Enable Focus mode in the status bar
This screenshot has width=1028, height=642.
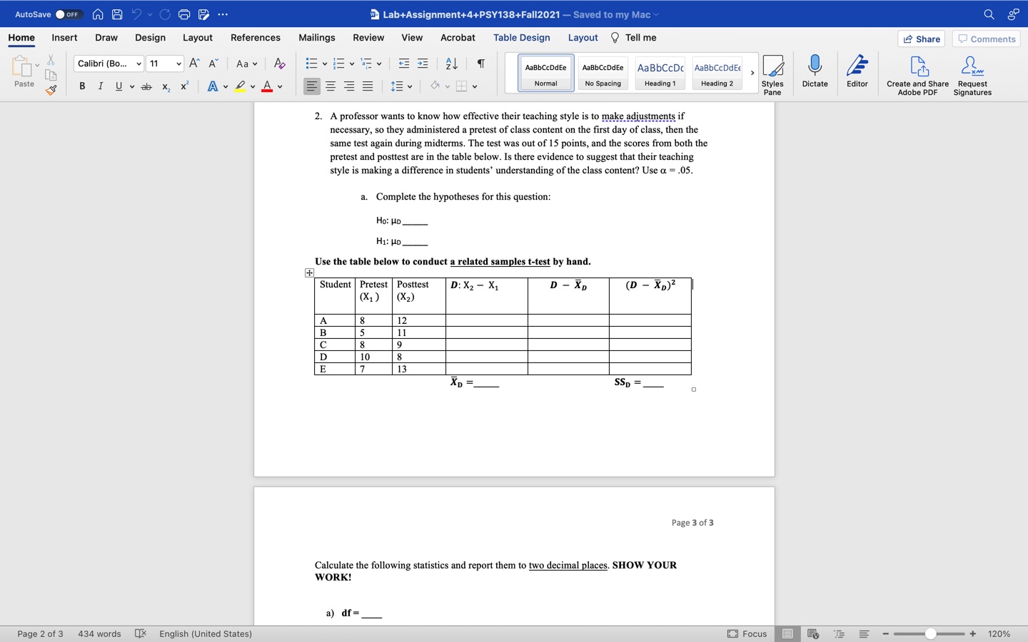point(750,633)
